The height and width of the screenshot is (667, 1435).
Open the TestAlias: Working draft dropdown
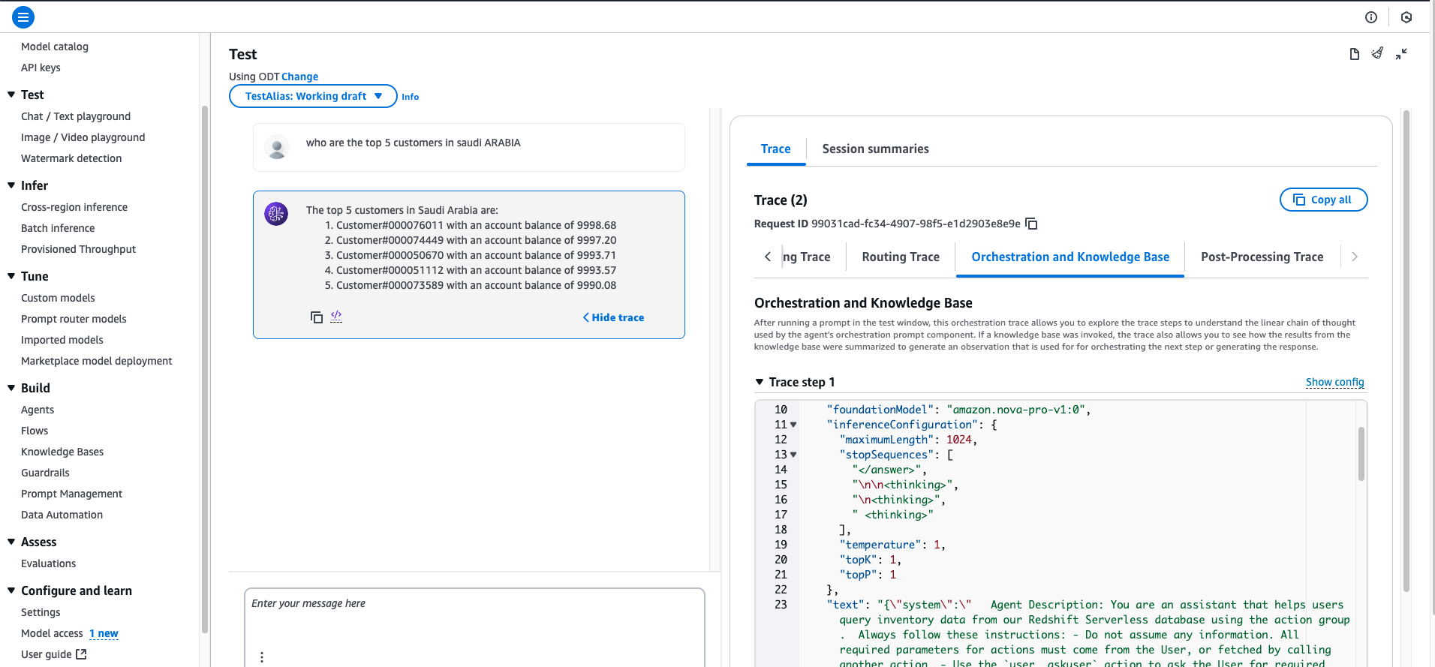coord(313,96)
